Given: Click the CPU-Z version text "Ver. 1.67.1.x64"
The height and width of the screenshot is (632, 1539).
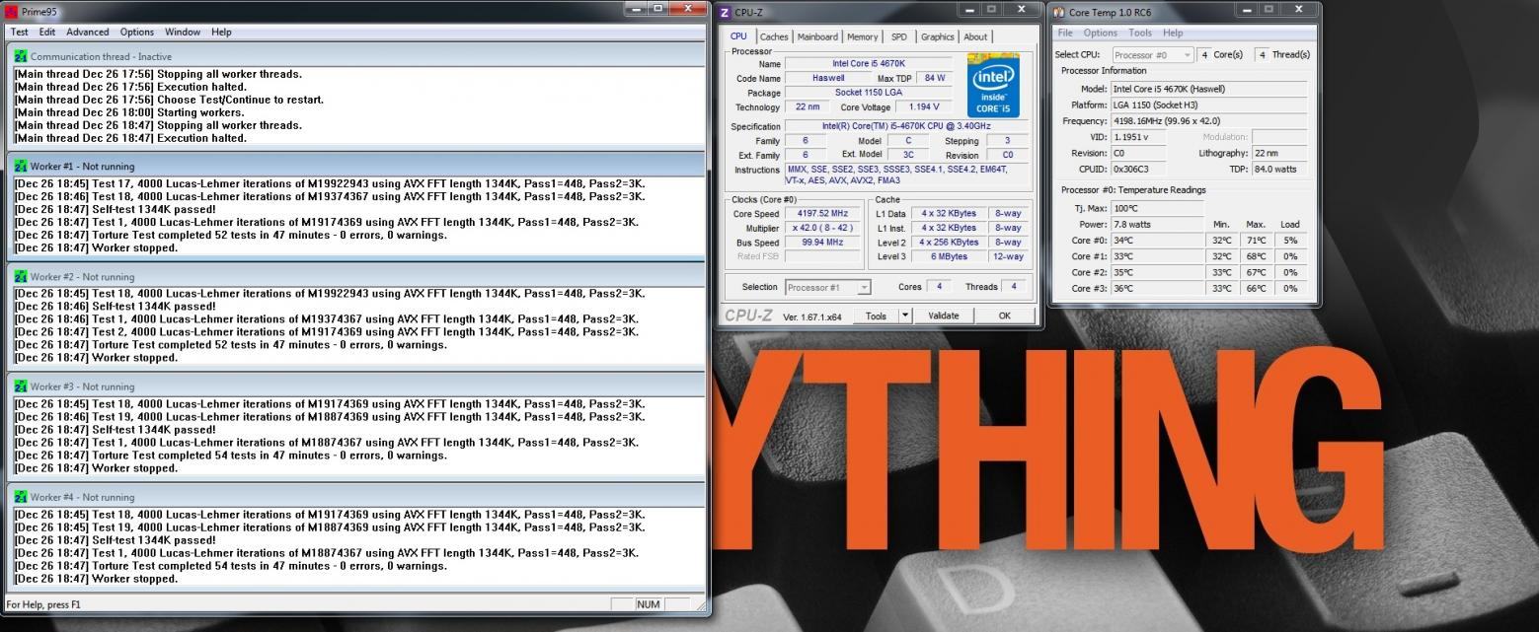Looking at the screenshot, I should coord(812,316).
